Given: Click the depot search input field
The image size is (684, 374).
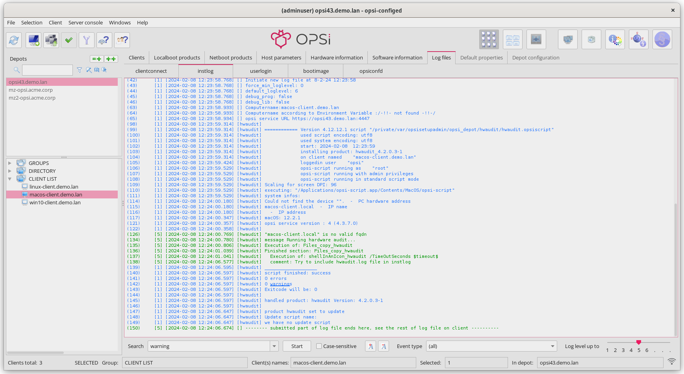Looking at the screenshot, I should pos(47,70).
